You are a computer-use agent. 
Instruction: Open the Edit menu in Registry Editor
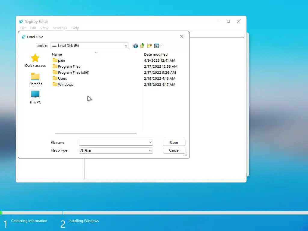33,28
